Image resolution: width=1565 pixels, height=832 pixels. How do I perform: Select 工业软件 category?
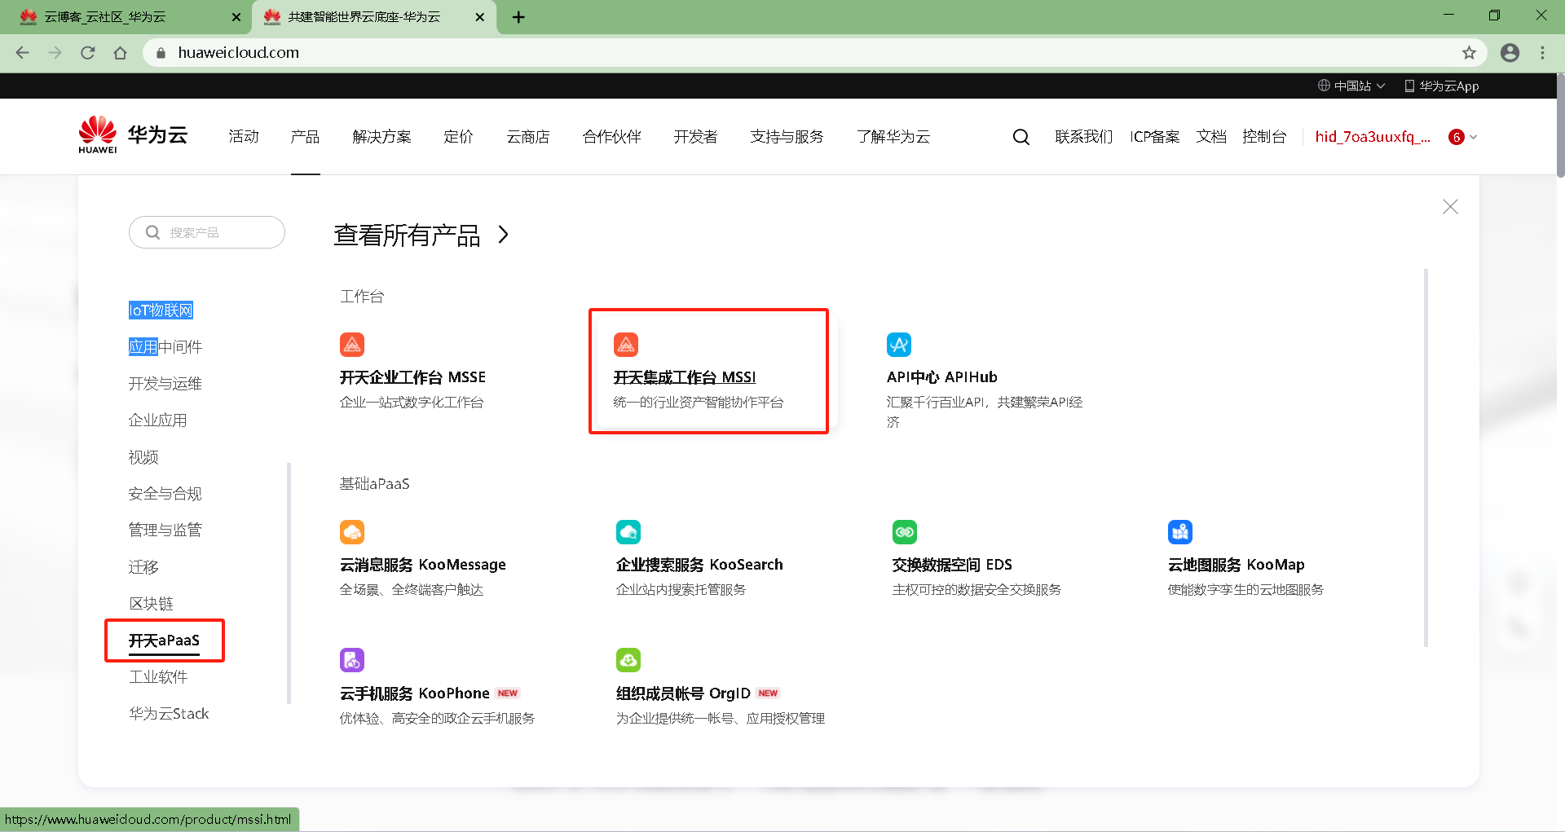click(158, 677)
